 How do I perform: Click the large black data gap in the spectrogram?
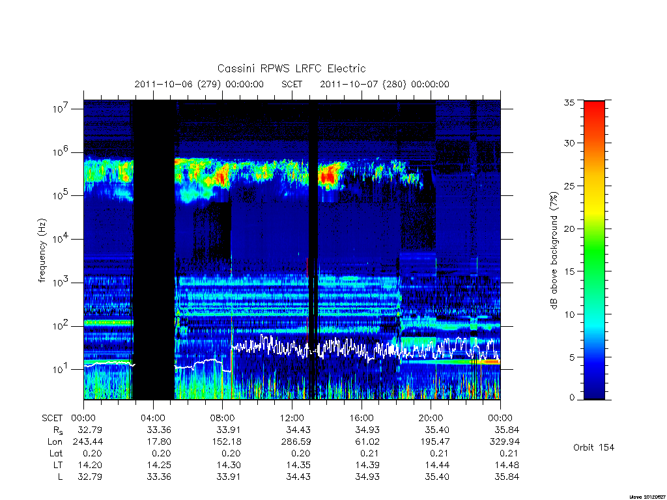coord(154,250)
